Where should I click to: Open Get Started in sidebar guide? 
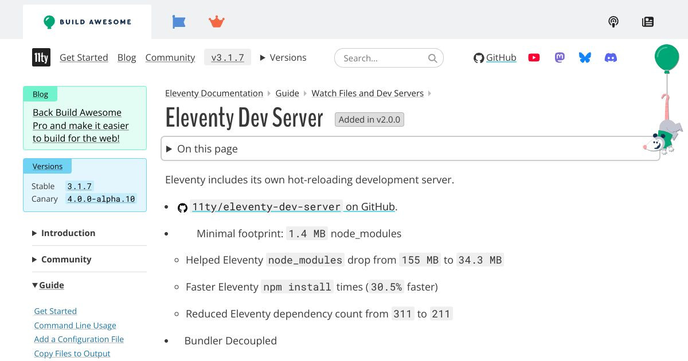56,311
